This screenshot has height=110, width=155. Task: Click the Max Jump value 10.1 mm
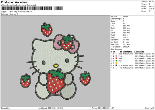(x=126, y=45)
